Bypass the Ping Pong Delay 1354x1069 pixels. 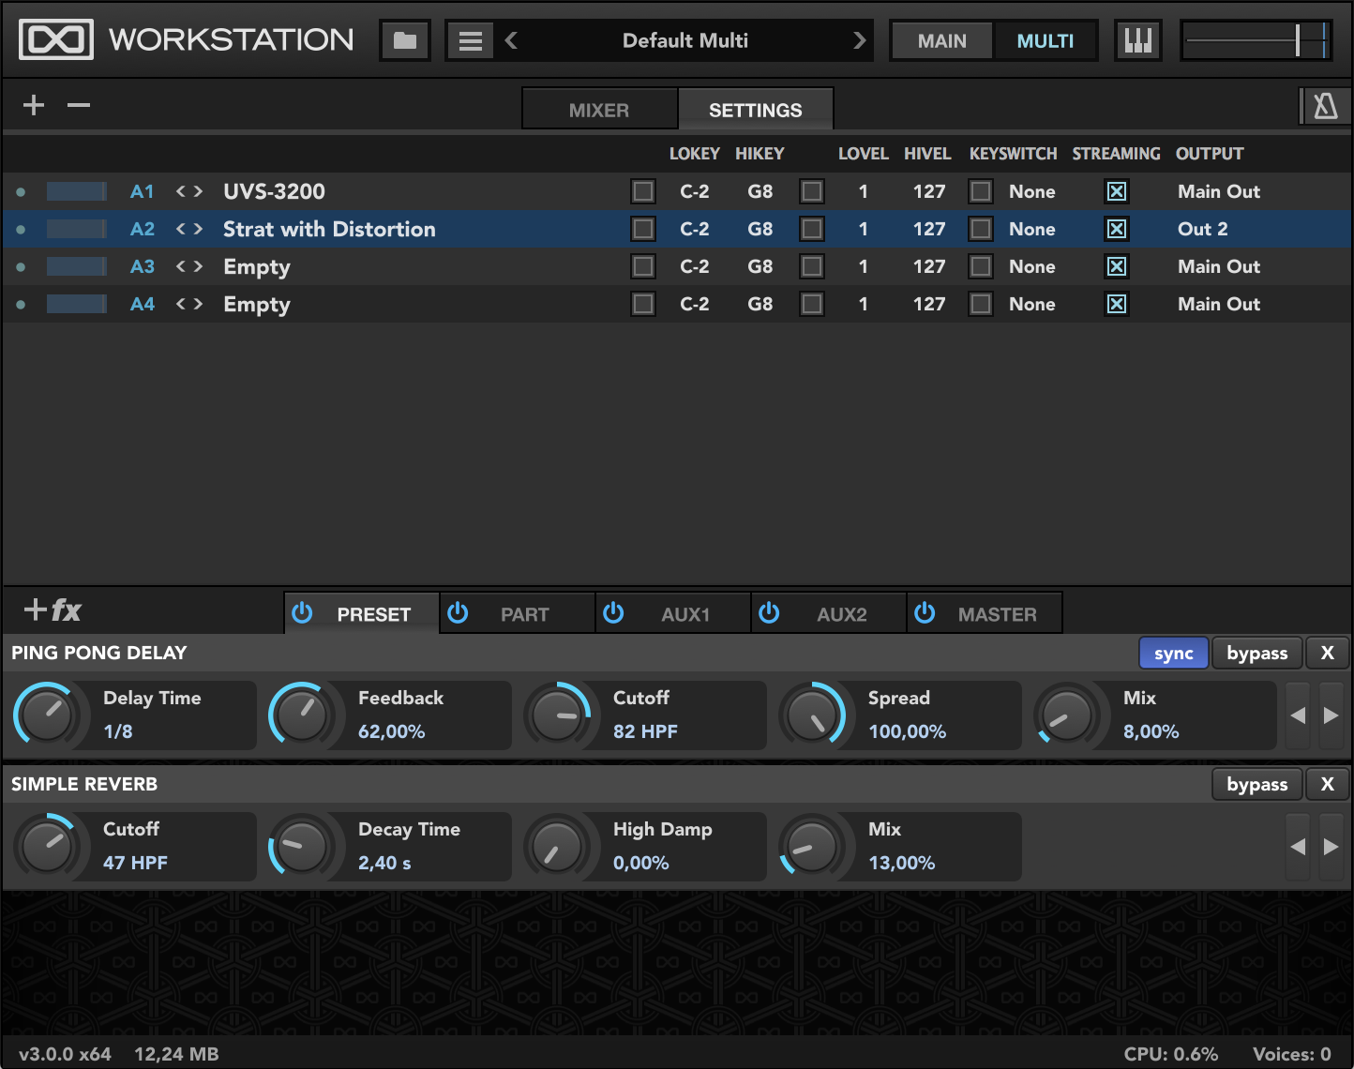coord(1257,653)
